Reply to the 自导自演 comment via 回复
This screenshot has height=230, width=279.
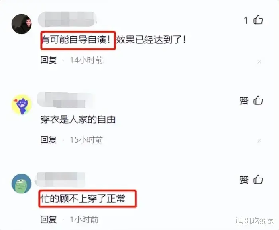point(49,60)
